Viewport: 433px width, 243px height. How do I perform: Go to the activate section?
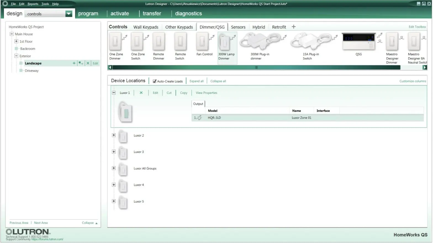(x=120, y=13)
